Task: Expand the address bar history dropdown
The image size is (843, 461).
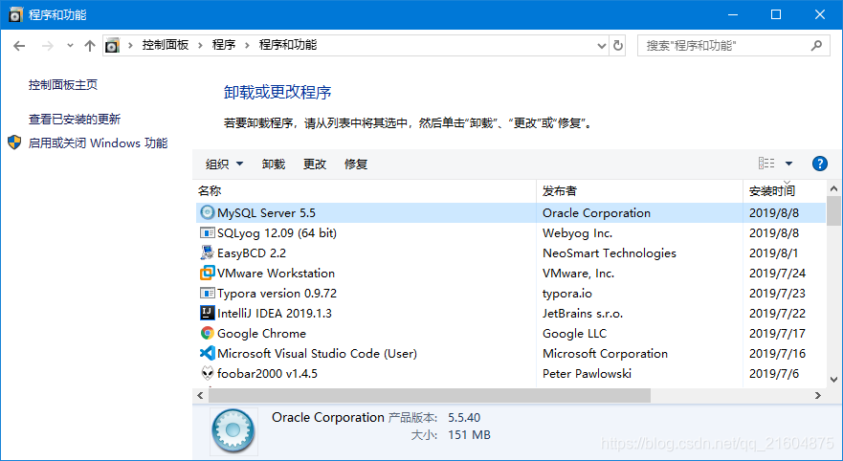Action: point(602,46)
